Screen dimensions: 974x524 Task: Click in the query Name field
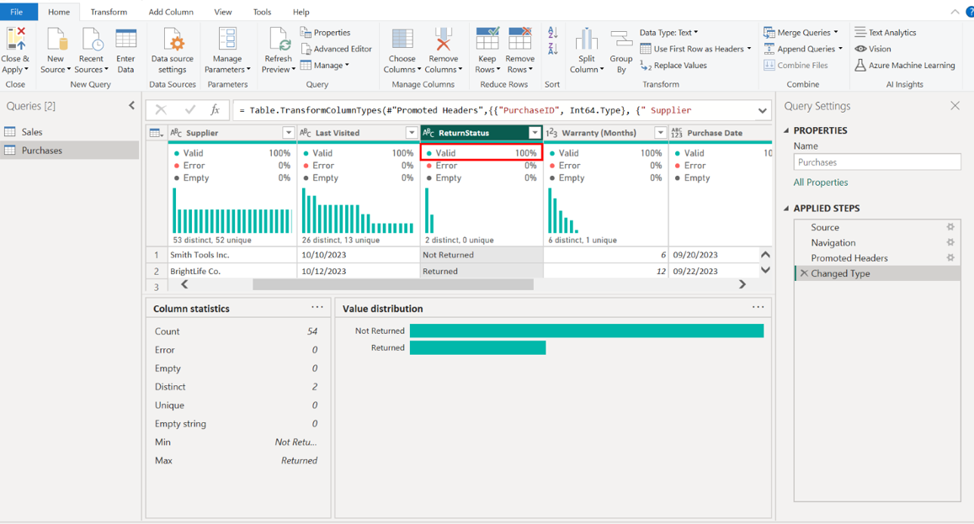876,162
